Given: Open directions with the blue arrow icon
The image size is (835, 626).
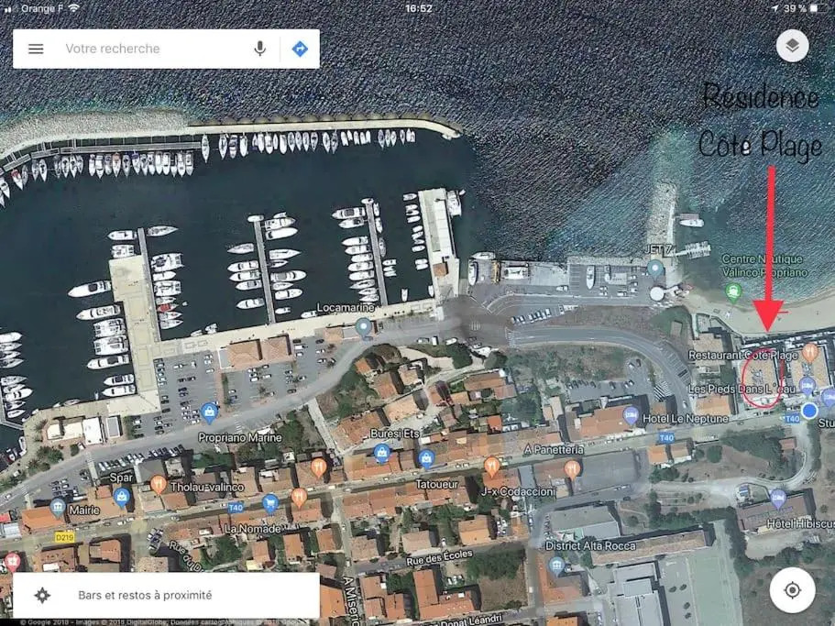Looking at the screenshot, I should (x=300, y=49).
